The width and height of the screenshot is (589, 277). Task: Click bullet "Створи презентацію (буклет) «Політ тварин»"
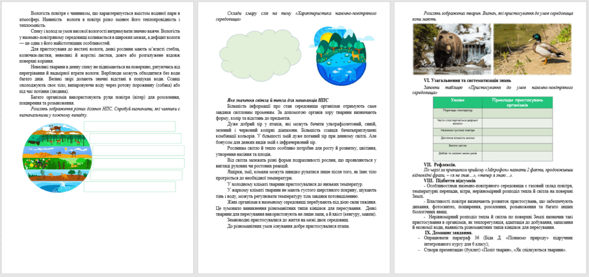(x=492, y=250)
